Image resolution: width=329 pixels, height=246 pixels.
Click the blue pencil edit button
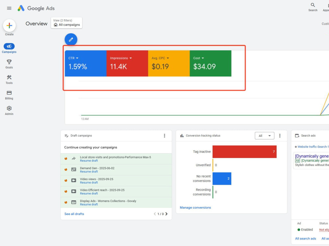(x=71, y=39)
